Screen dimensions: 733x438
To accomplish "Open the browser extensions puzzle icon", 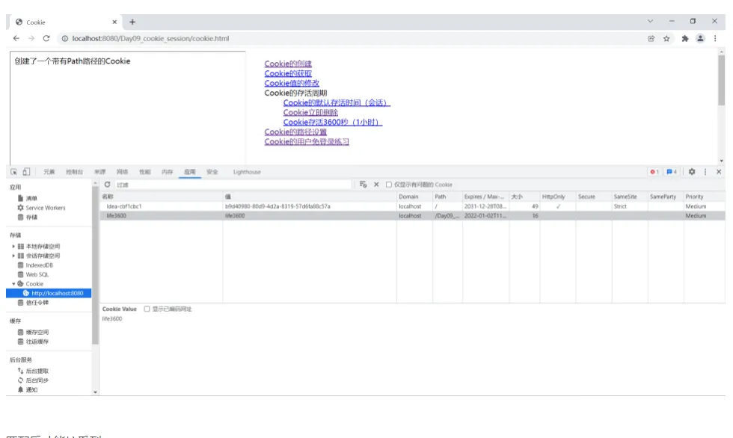I will (685, 39).
